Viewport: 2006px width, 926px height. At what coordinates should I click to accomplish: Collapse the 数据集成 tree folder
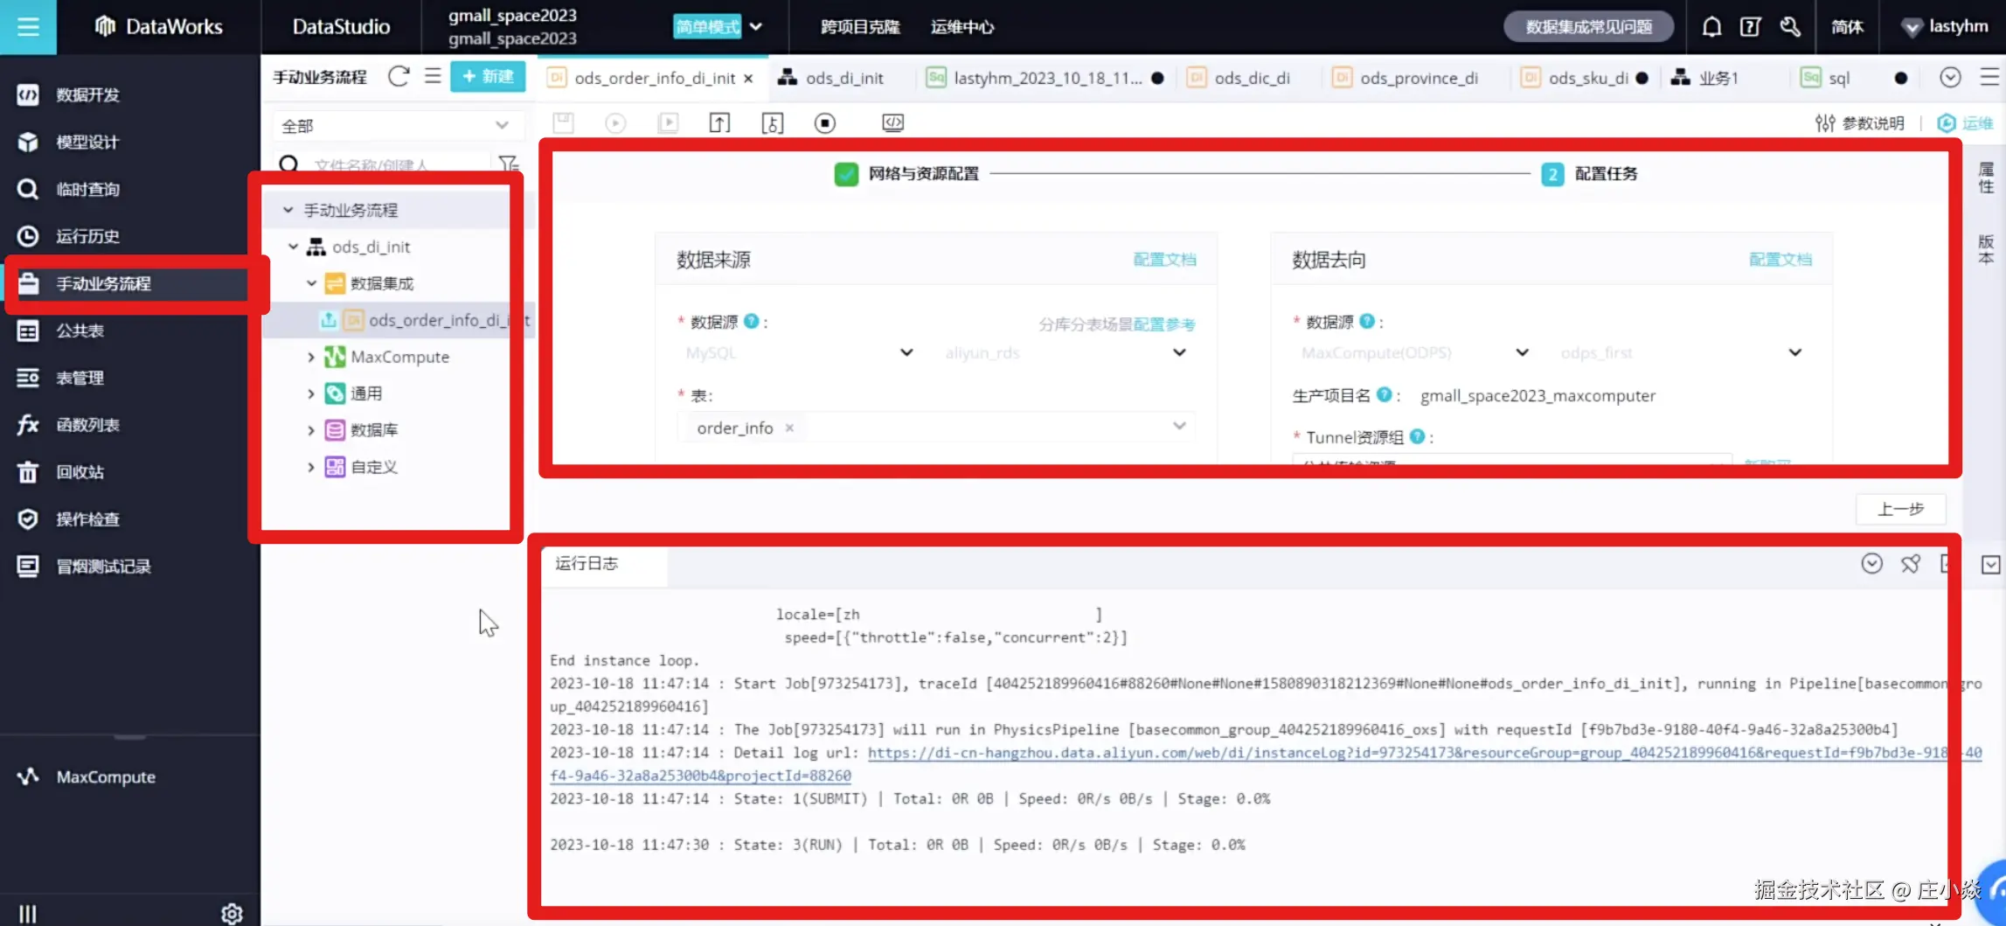[311, 283]
